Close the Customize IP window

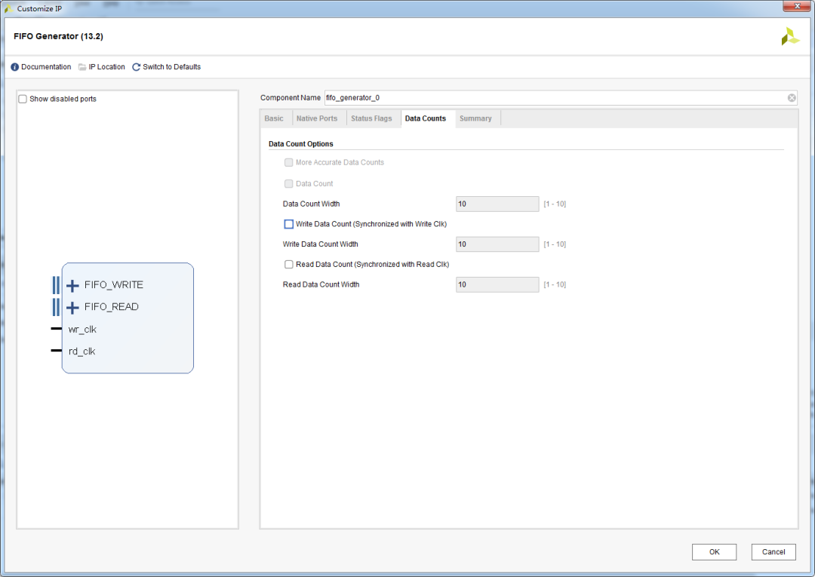[798, 6]
